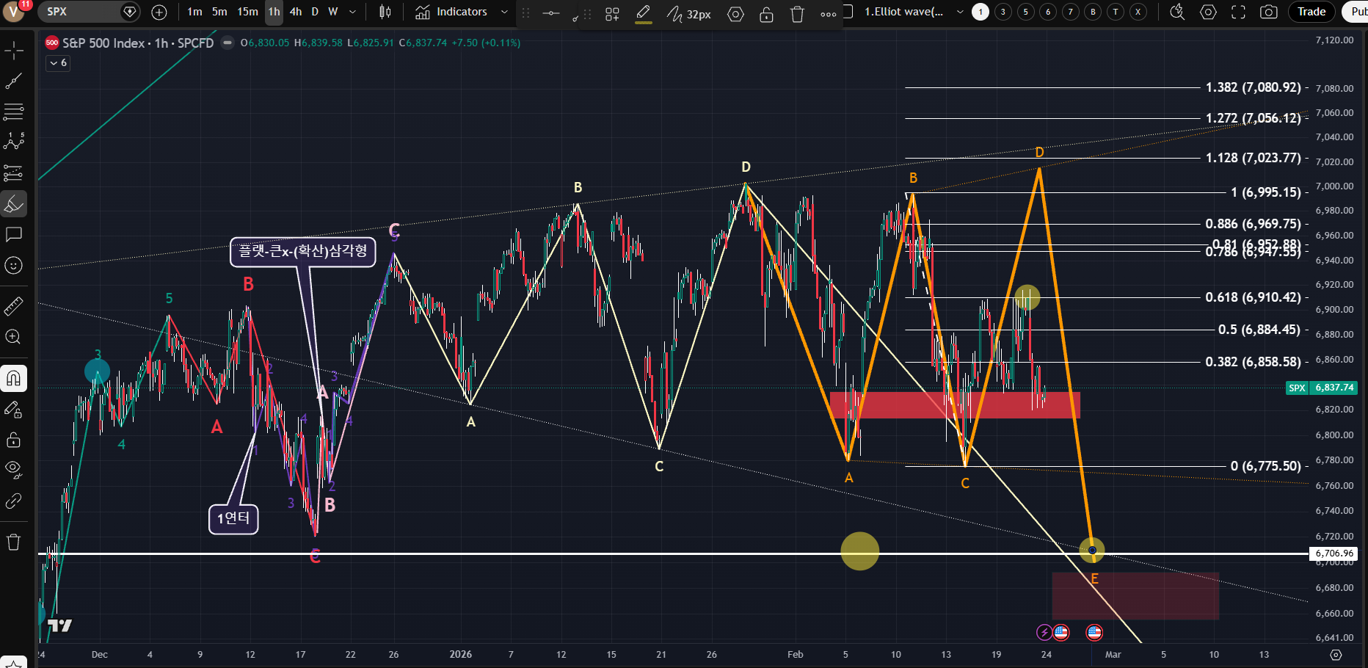Click the Trade button
1368x668 pixels.
[x=1311, y=12]
